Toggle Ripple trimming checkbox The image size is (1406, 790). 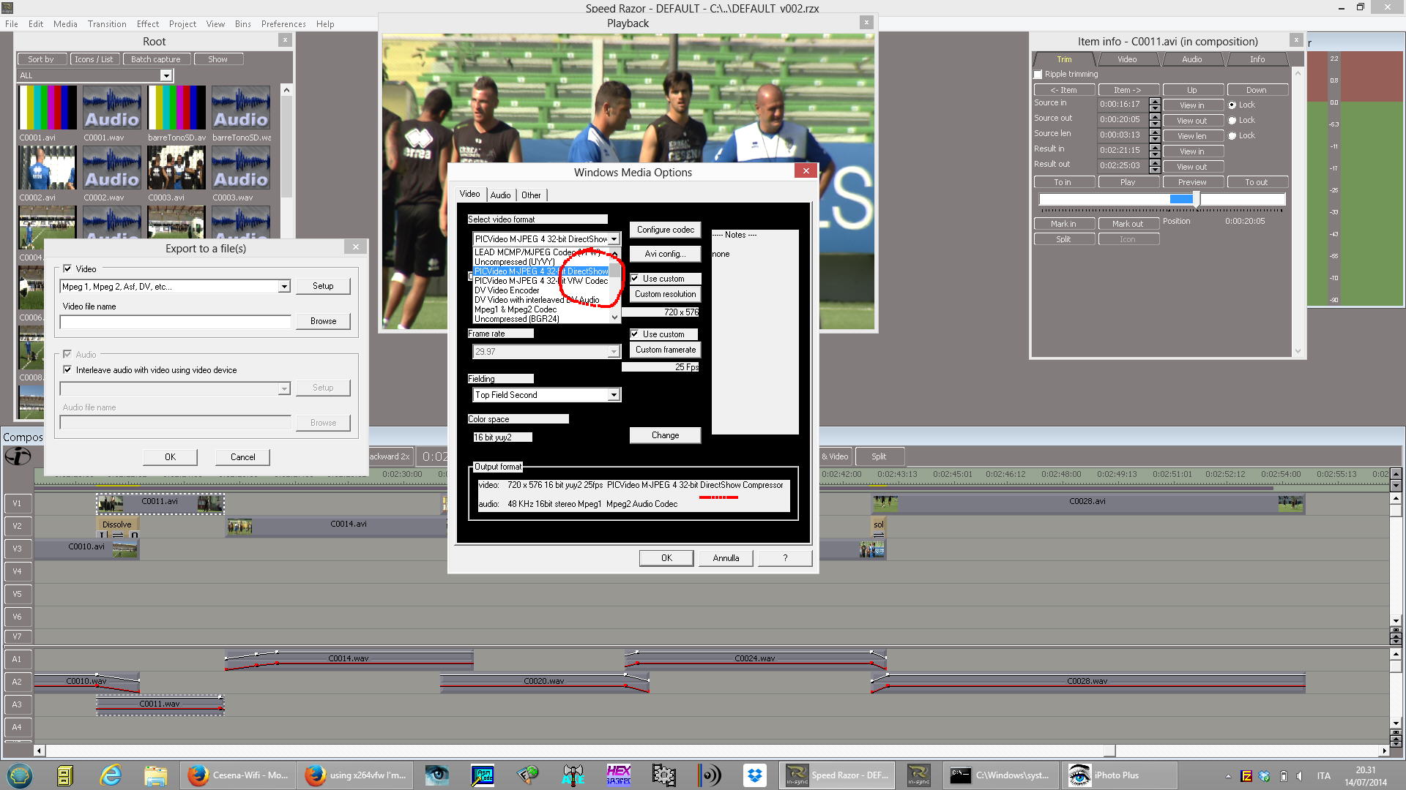pos(1038,75)
